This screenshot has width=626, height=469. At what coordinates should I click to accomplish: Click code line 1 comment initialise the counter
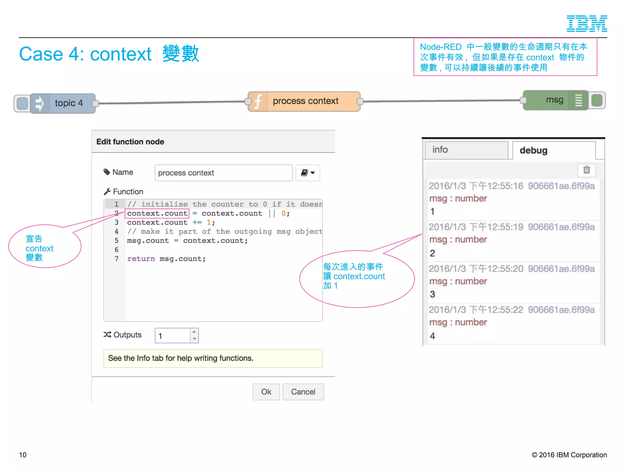point(224,204)
